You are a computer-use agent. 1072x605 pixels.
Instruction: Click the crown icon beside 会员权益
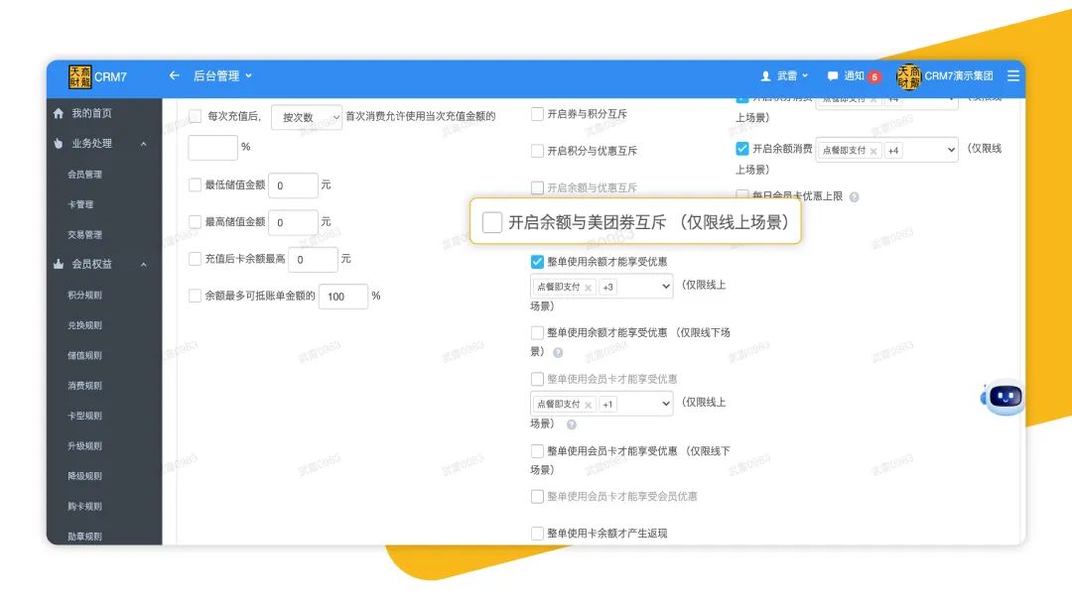[x=59, y=264]
